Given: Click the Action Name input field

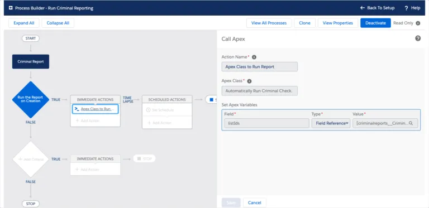Looking at the screenshot, I should point(259,66).
